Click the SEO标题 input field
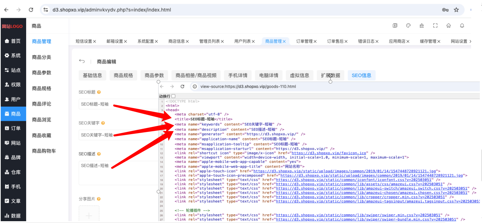The height and width of the screenshot is (223, 482). [x=118, y=104]
